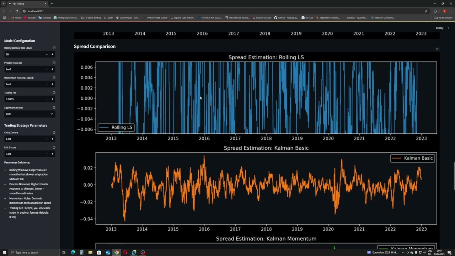455x256 pixels.
Task: Open File Explorer from taskbar
Action: click(90, 252)
